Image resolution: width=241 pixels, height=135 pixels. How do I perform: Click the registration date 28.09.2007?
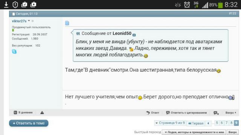pyautogui.click(x=40, y=34)
